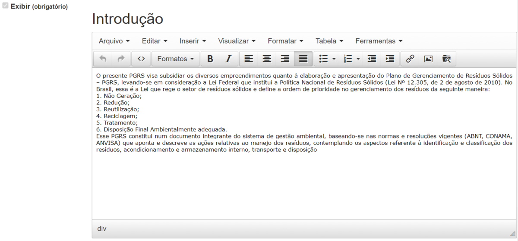Image resolution: width=518 pixels, height=241 pixels.
Task: Open the Ferramentas menu
Action: coord(379,41)
